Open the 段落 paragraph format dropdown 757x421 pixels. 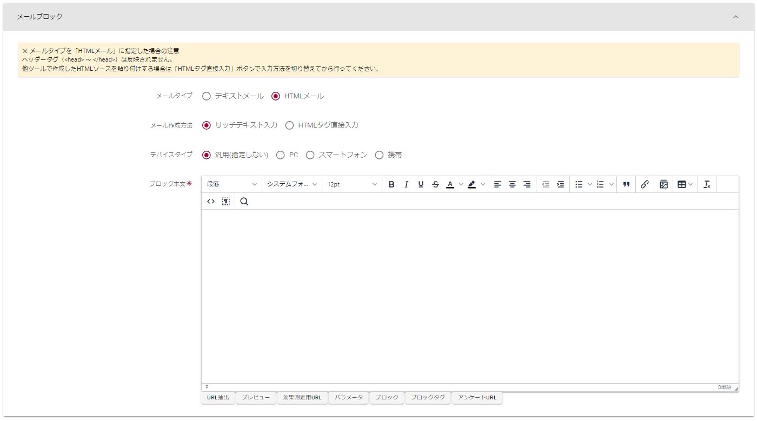pos(231,184)
